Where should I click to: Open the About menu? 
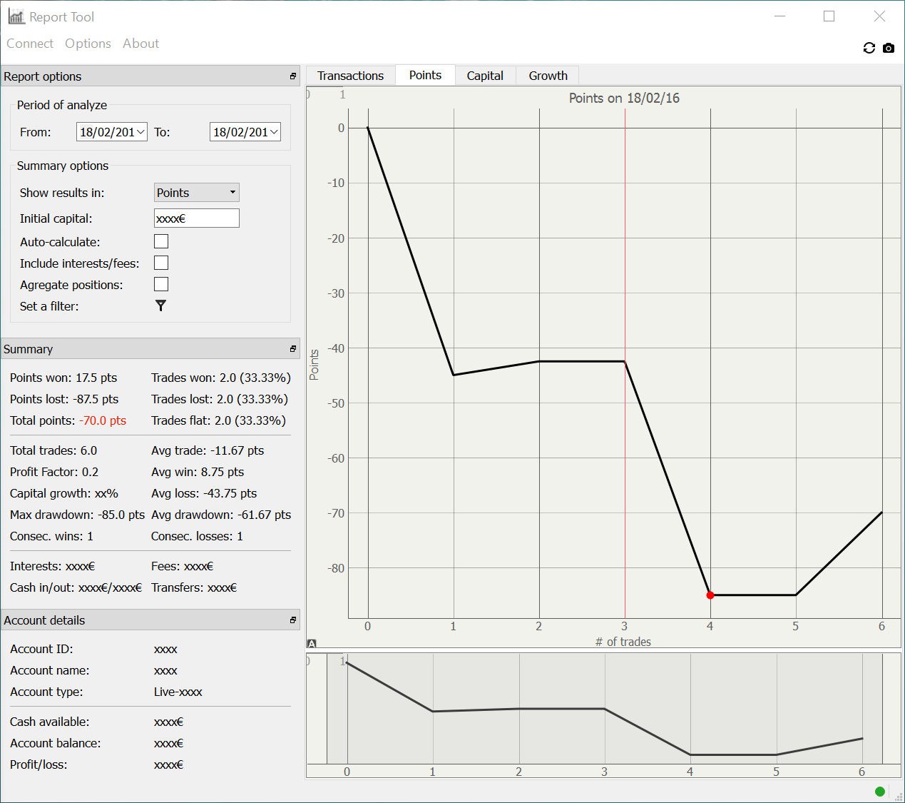140,44
